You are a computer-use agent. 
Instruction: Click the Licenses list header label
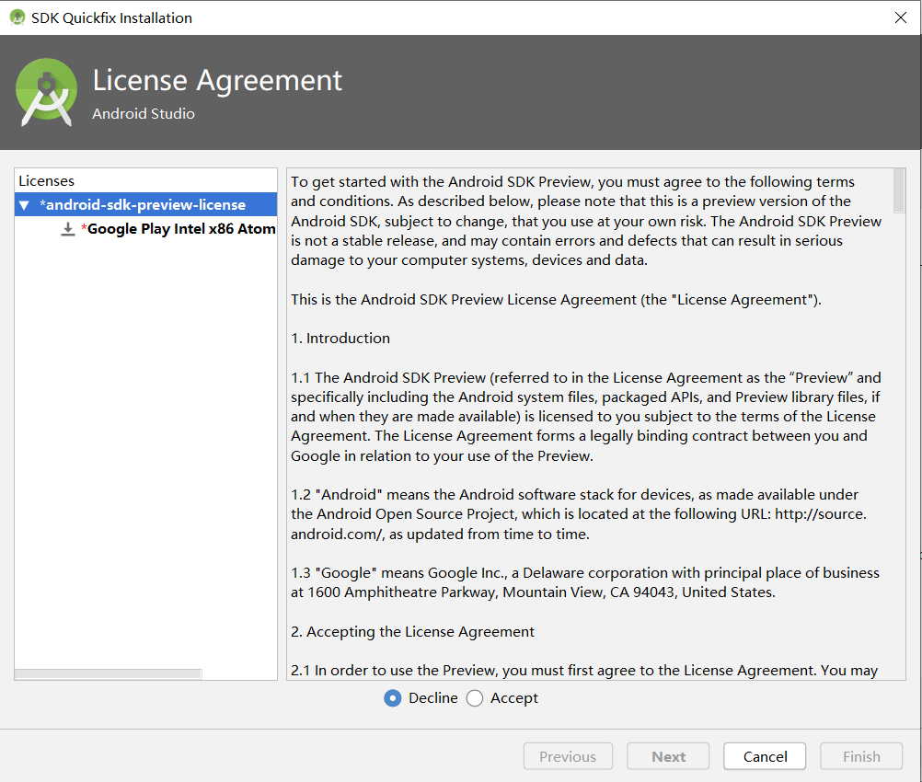pyautogui.click(x=46, y=180)
